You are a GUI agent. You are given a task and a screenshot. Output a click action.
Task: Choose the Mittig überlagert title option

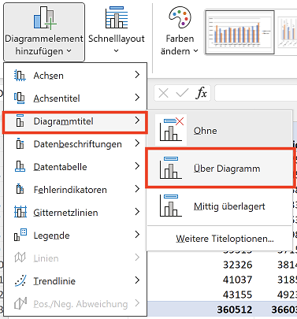coord(220,206)
